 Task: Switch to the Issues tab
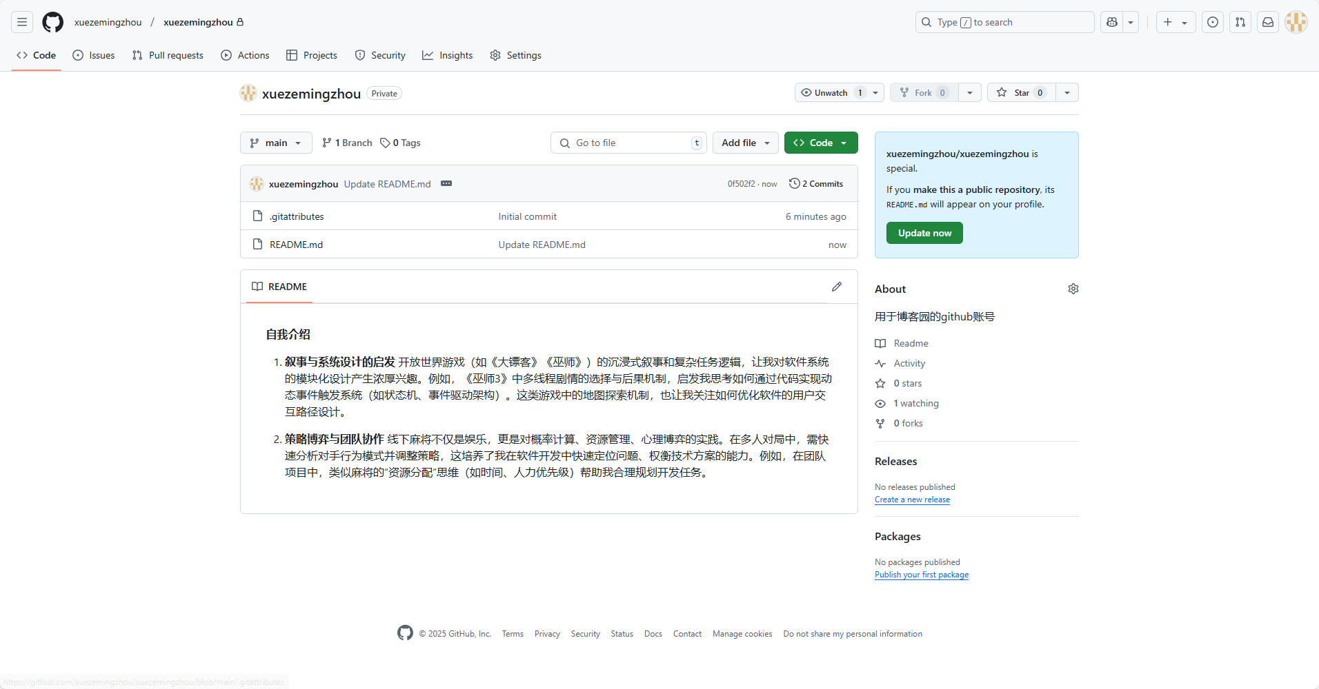93,55
